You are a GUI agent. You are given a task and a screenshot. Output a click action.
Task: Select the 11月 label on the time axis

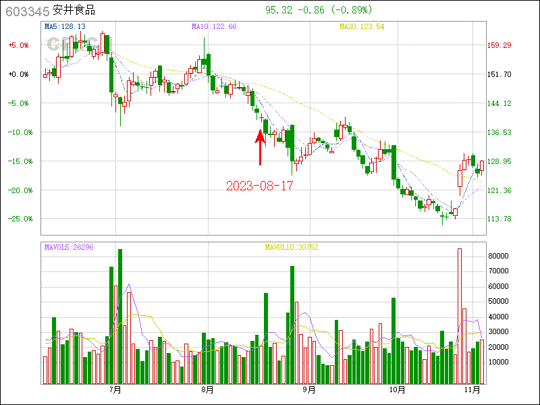(474, 389)
